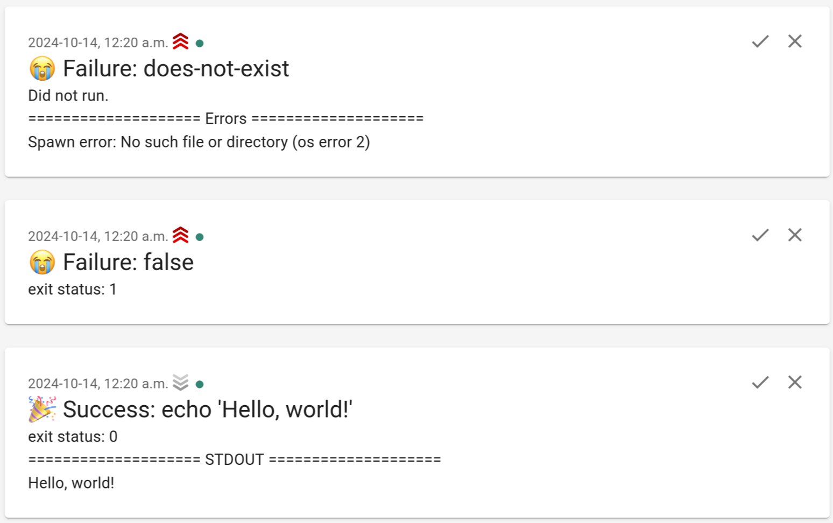833x523 pixels.
Task: Remove the 'Success: echo Hello, world!' notification
Action: coord(795,382)
